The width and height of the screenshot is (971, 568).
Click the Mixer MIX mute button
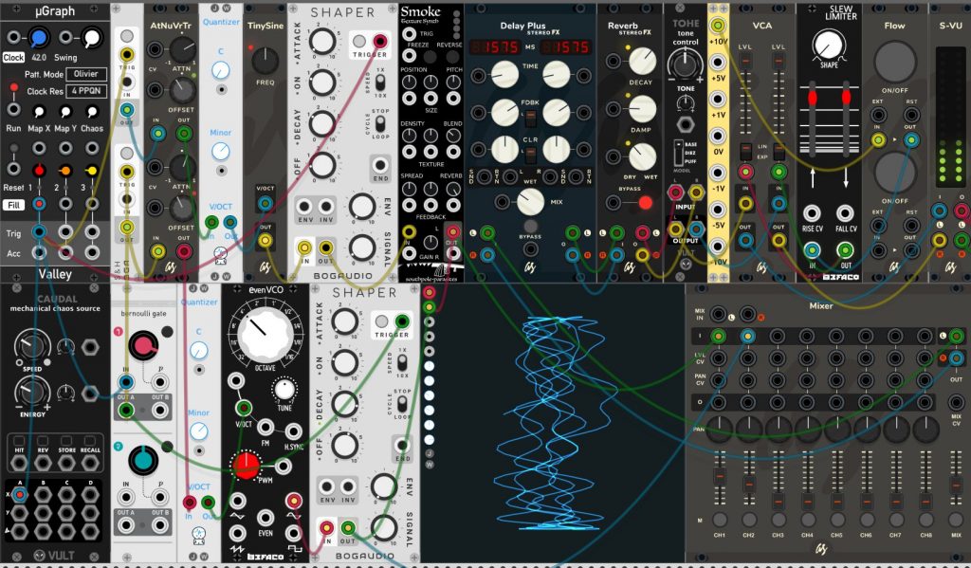pyautogui.click(x=956, y=519)
